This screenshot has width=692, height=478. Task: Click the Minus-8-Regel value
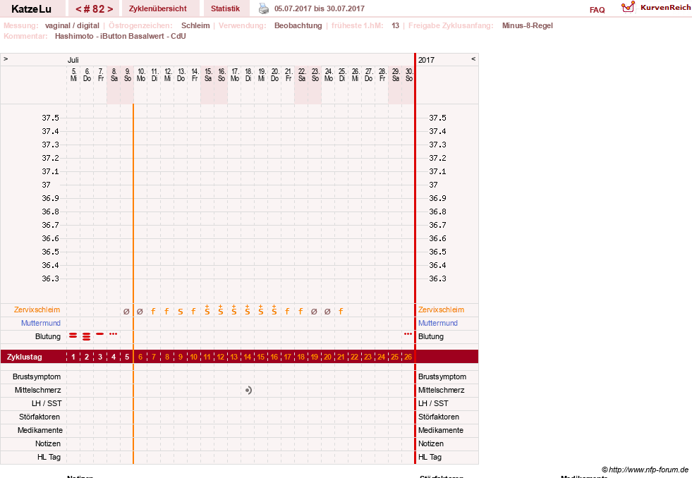point(528,25)
